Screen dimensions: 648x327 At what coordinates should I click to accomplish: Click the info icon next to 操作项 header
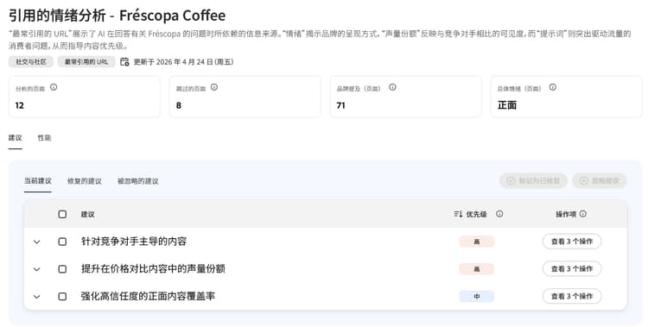[x=582, y=214]
